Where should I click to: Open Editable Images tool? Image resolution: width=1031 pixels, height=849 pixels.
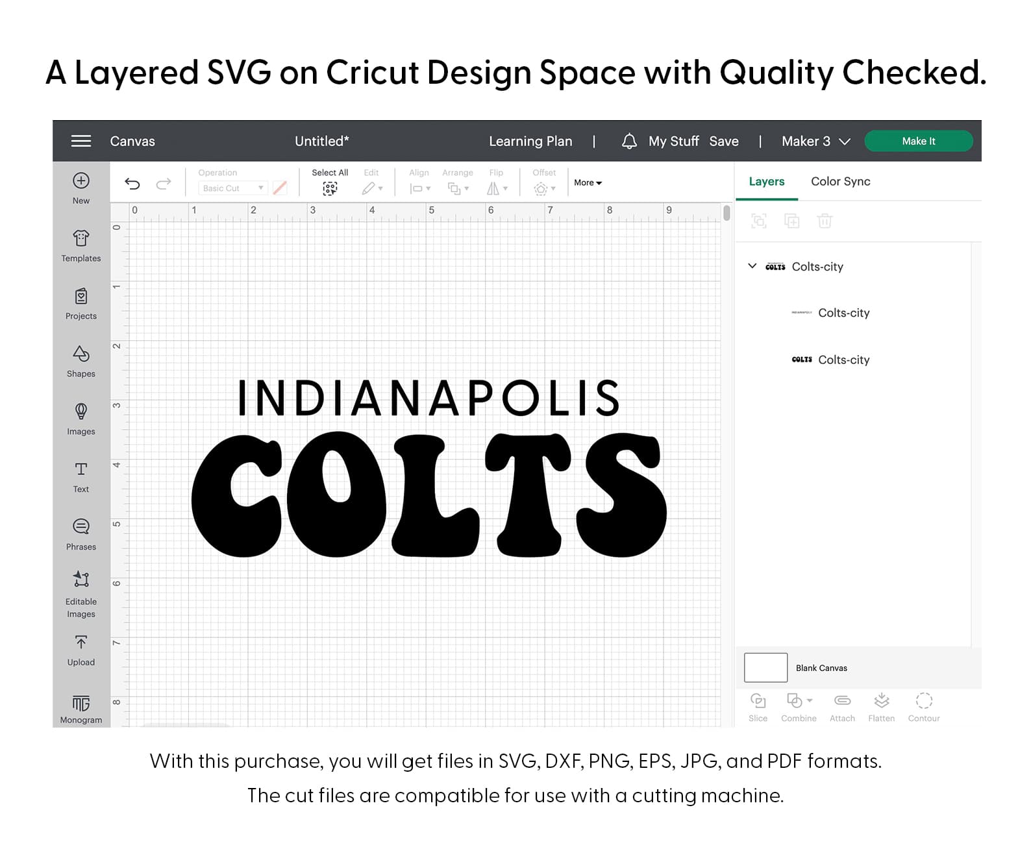81,594
